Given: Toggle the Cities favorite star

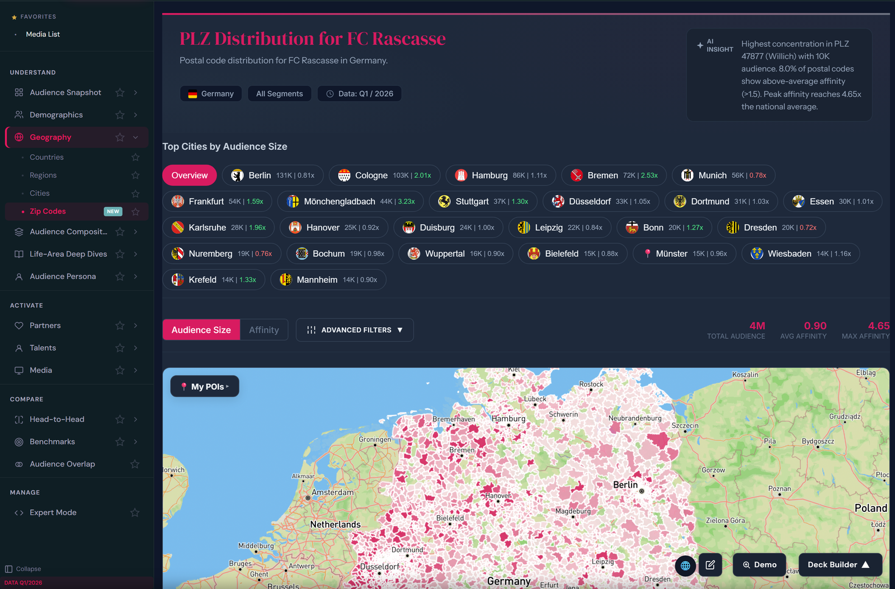Looking at the screenshot, I should (x=135, y=194).
